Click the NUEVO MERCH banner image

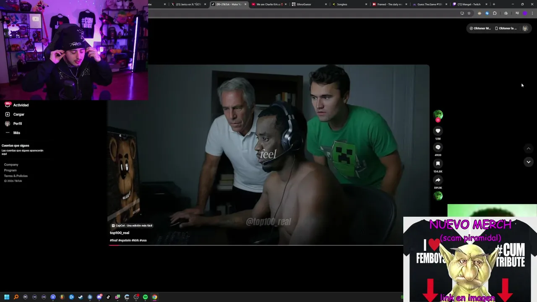pos(470,259)
